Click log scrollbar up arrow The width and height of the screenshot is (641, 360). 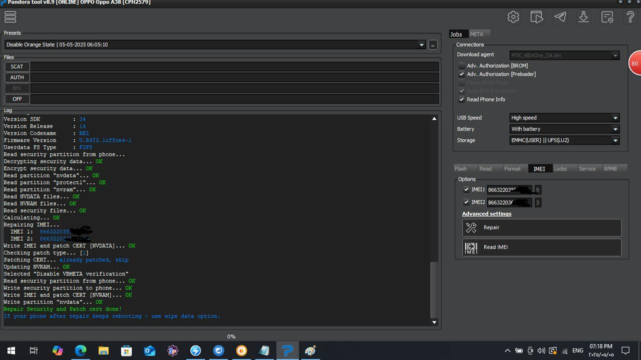pyautogui.click(x=434, y=118)
